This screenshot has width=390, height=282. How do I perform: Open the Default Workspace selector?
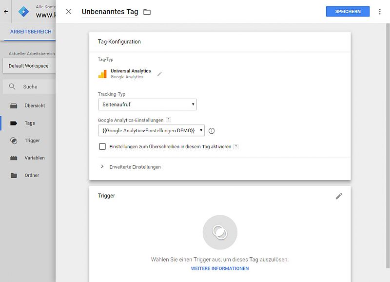(x=29, y=66)
